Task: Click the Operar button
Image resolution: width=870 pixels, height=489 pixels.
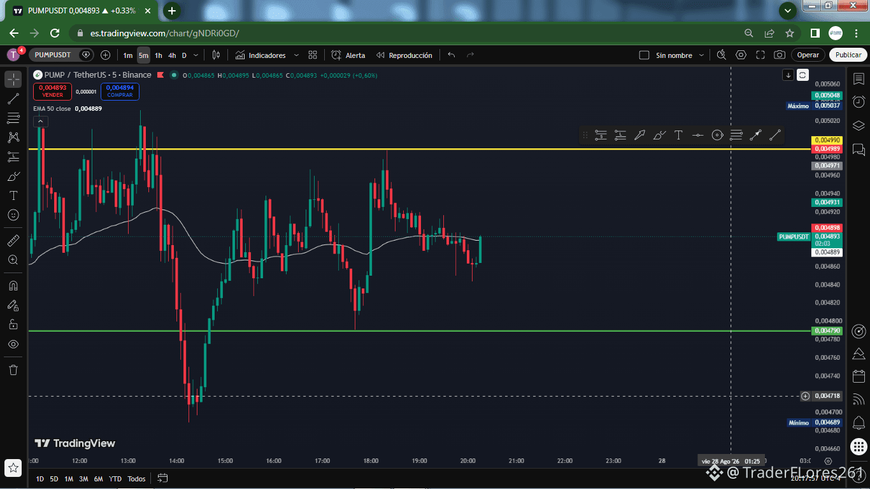Action: pos(808,55)
